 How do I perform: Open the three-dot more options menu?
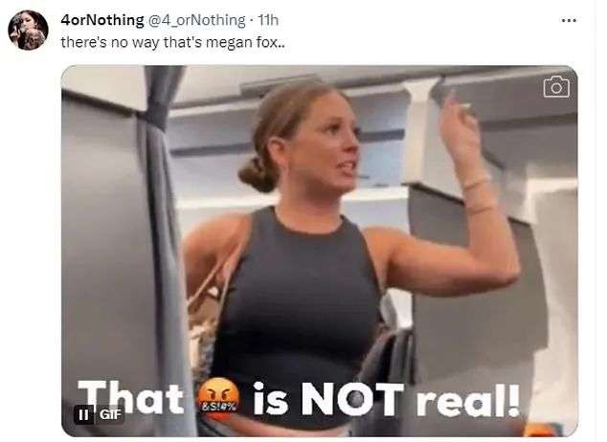point(569,20)
